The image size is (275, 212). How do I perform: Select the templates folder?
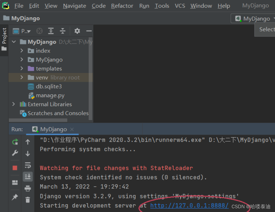49,68
